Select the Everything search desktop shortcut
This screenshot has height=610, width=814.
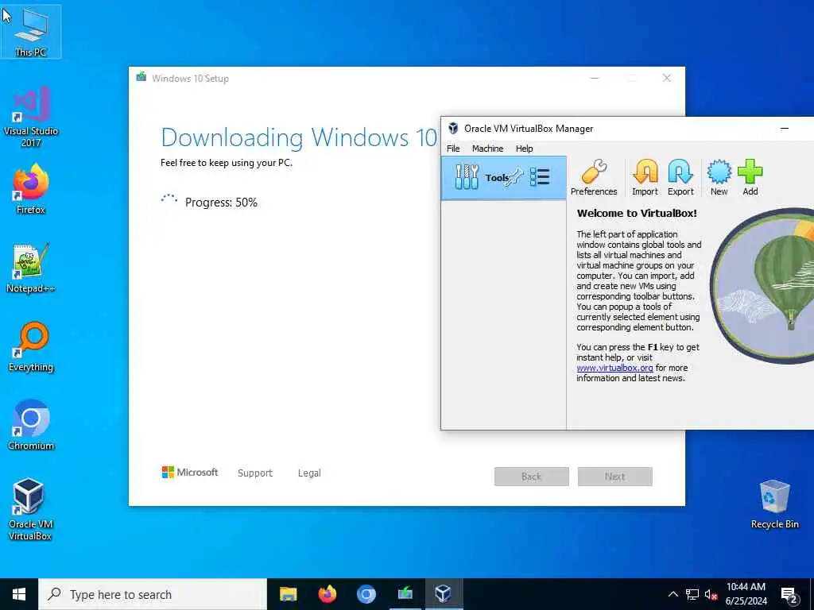[31, 347]
